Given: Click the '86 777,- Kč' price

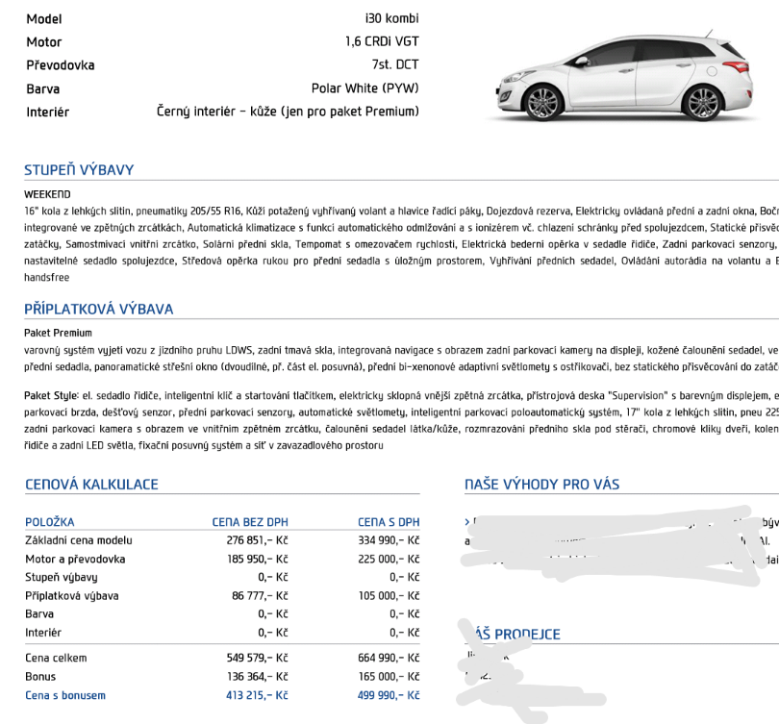Looking at the screenshot, I should (260, 596).
